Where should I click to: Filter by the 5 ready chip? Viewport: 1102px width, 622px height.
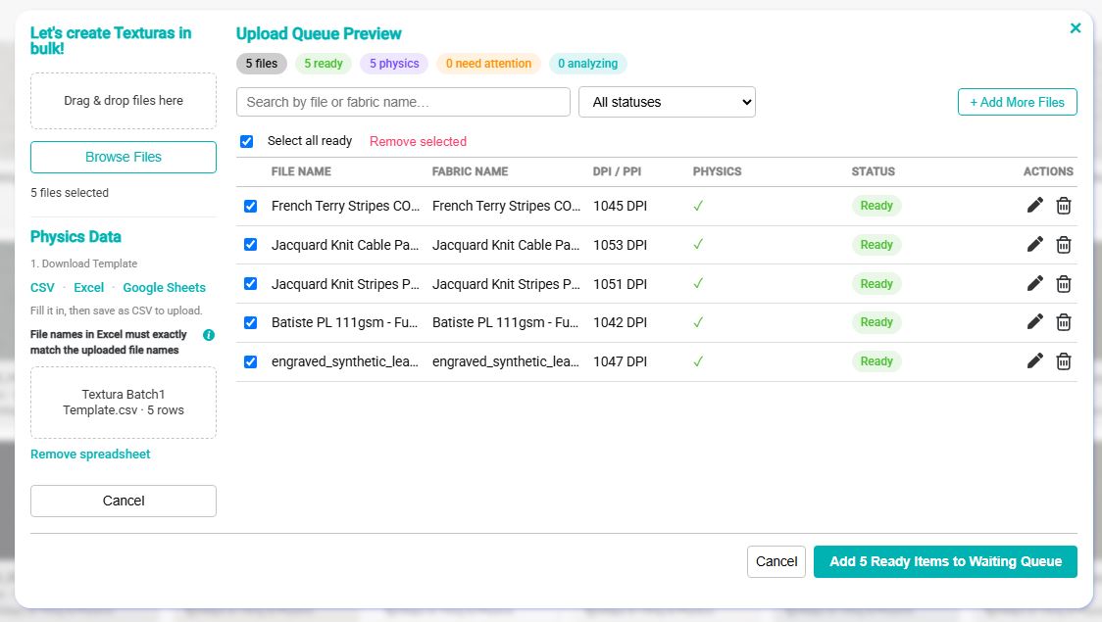(324, 64)
